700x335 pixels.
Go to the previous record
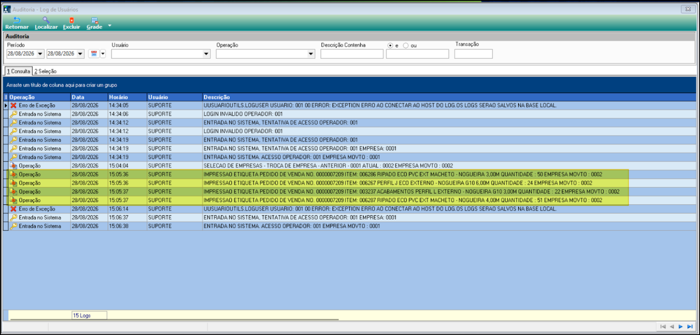point(672,327)
